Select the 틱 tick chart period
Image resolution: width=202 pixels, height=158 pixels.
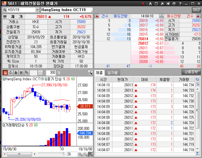coord(26,73)
